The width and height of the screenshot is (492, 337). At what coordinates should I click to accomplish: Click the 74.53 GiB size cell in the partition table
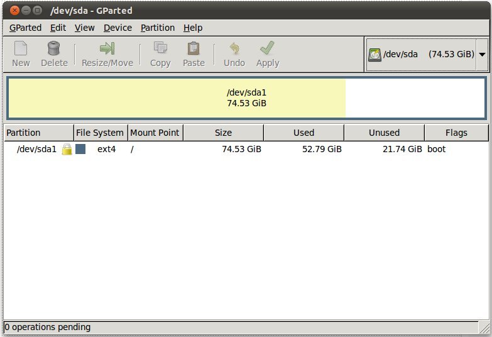coord(242,149)
